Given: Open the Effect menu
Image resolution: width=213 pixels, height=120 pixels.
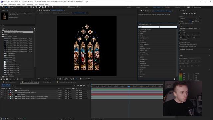Looking at the screenshot, I should 24,4.
